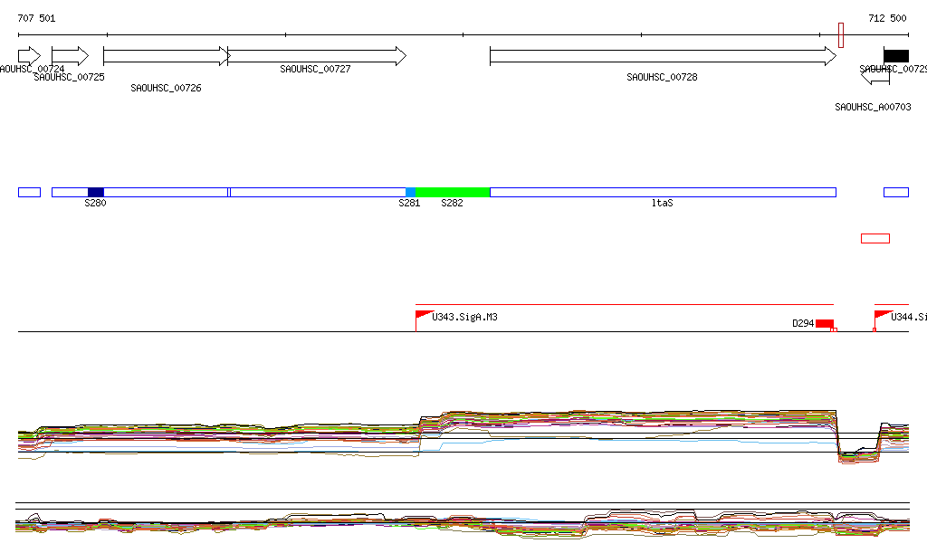This screenshot has width=927, height=553.
Task: Click the small red marker on ruler
Action: coord(841,35)
